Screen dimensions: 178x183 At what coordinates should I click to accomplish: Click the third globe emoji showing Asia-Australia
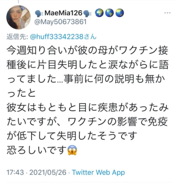(120, 13)
